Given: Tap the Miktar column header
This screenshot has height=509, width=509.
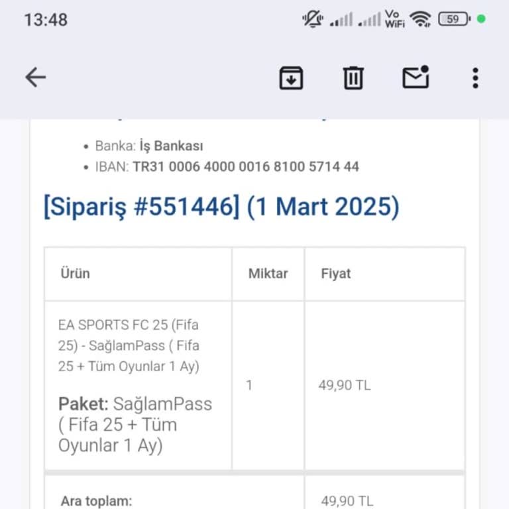Looking at the screenshot, I should point(268,273).
